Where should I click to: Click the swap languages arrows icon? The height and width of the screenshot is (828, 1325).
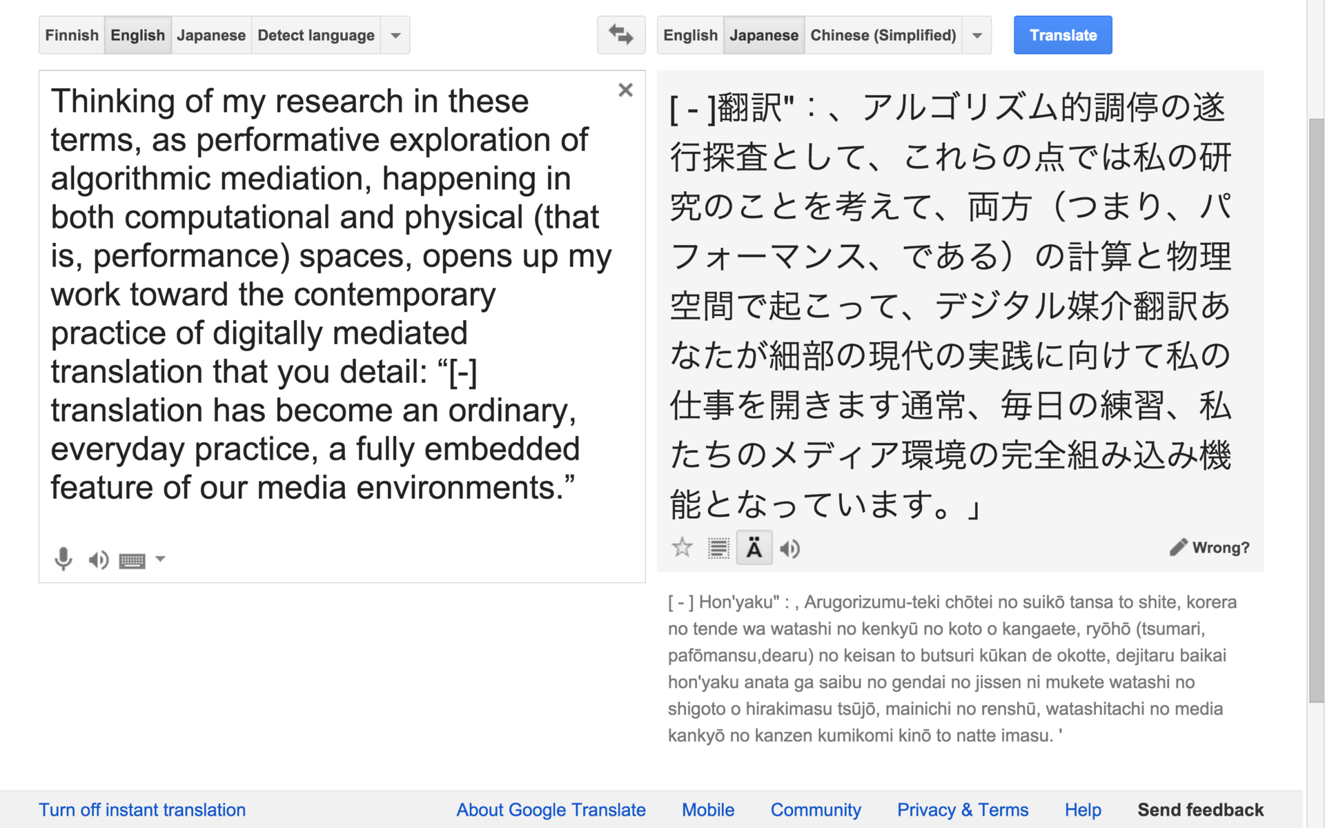[x=620, y=35]
